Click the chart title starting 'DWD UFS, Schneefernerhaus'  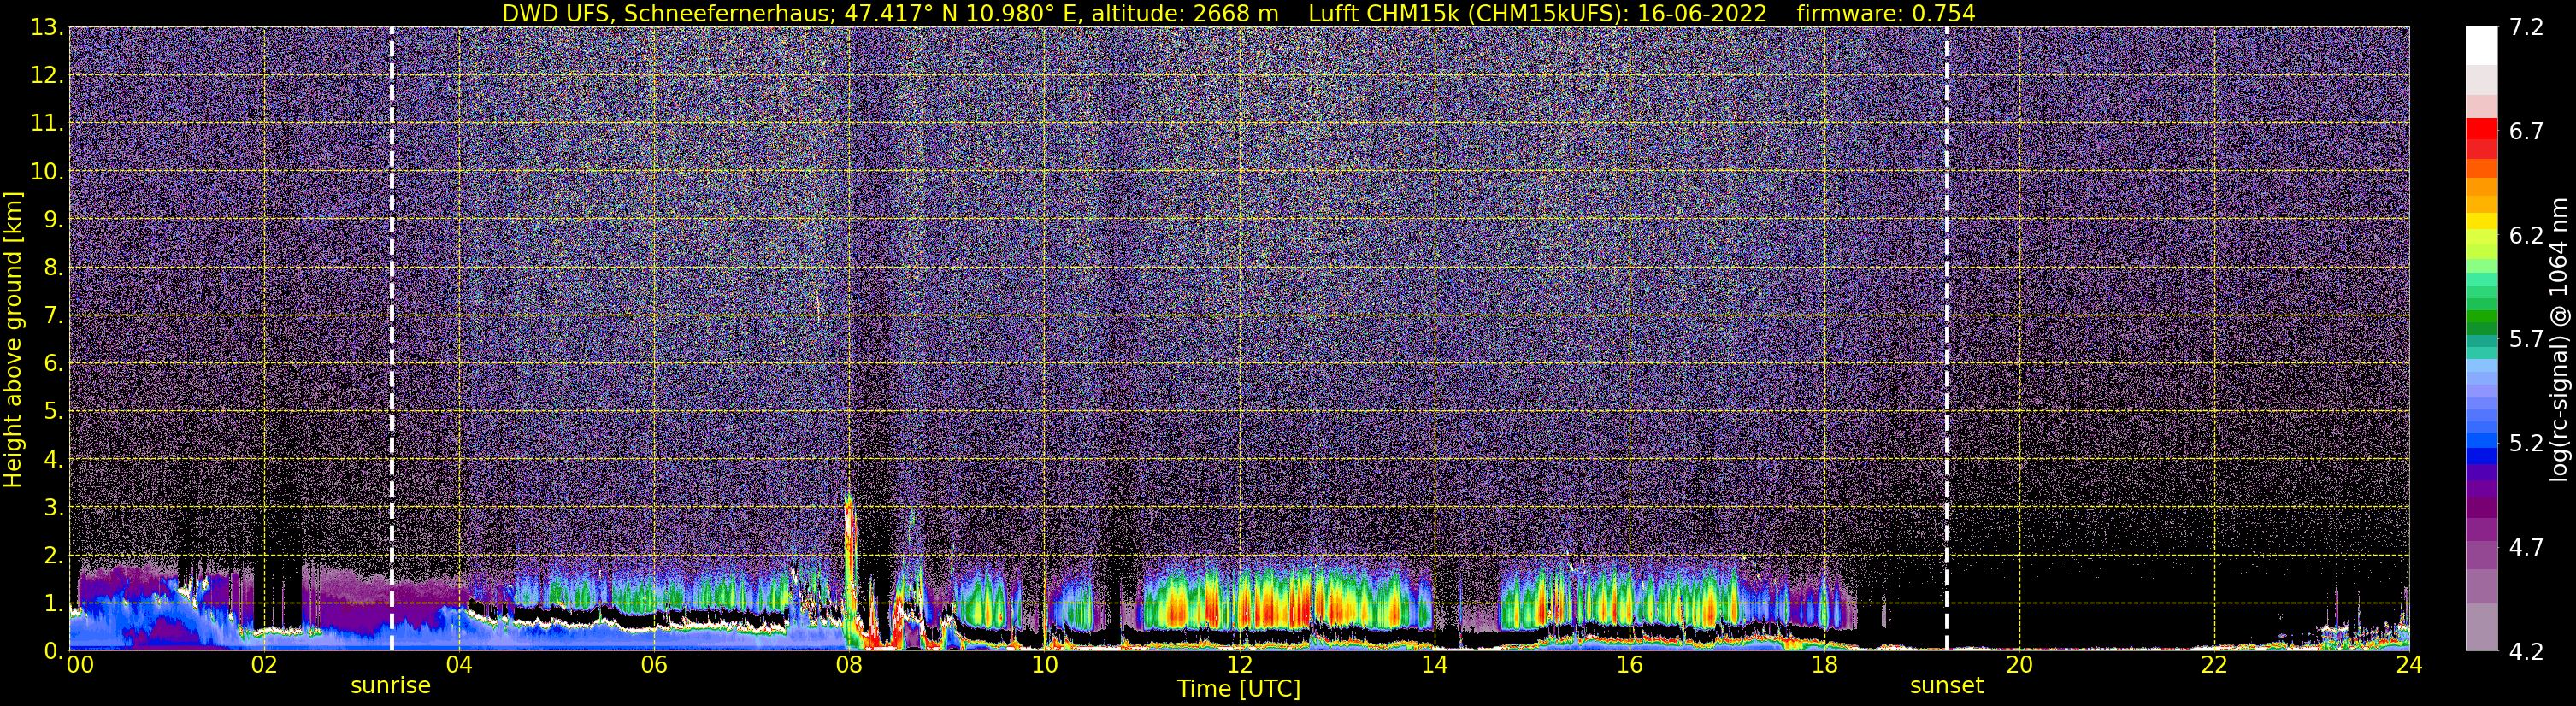1239,13
